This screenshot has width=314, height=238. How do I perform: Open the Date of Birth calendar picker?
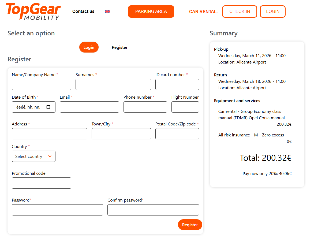(x=48, y=107)
